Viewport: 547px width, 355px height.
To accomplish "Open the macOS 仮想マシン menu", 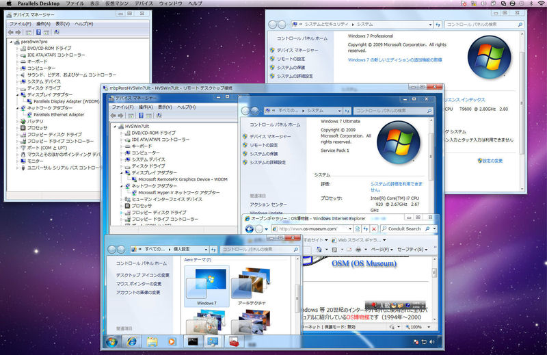I will pos(116,3).
